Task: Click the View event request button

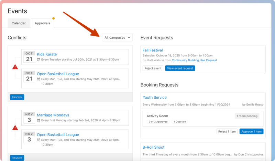Action: point(180,68)
